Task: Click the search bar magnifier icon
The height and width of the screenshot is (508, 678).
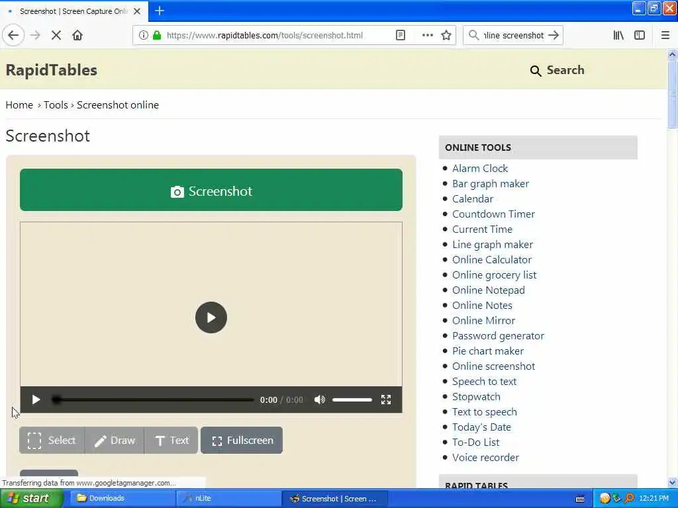Action: pyautogui.click(x=474, y=35)
